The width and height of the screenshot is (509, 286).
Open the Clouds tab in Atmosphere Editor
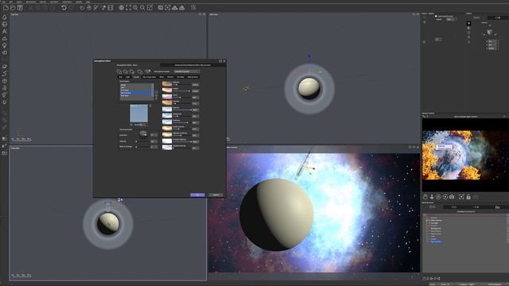[136, 77]
